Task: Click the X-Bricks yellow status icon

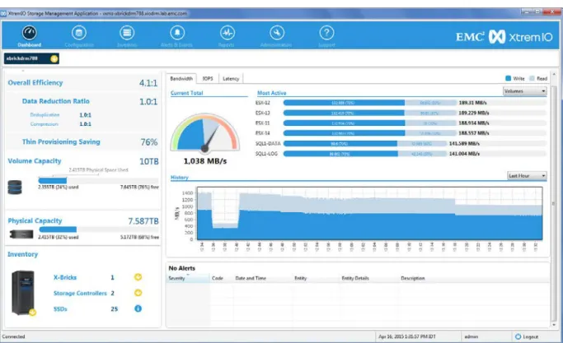Action: coord(138,277)
